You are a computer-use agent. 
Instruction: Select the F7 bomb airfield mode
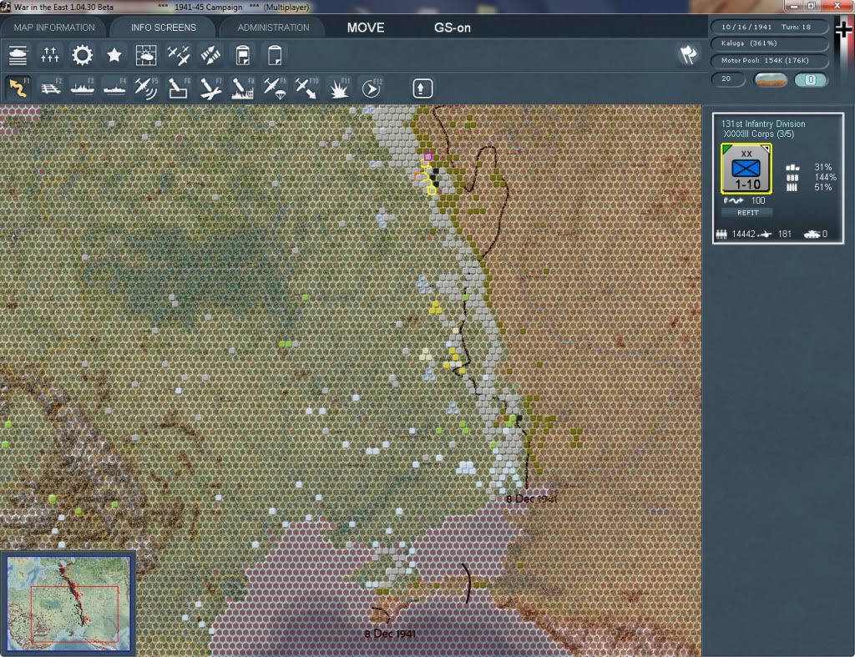(x=210, y=88)
